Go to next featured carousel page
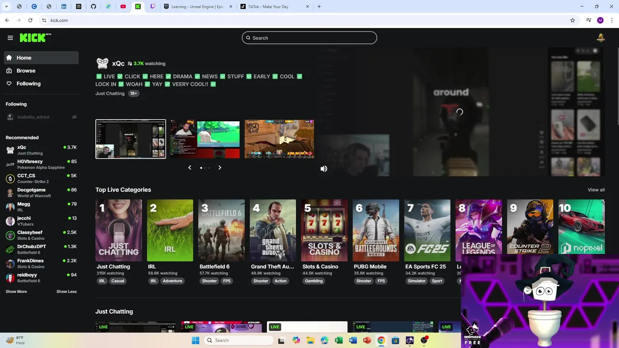 click(x=220, y=168)
